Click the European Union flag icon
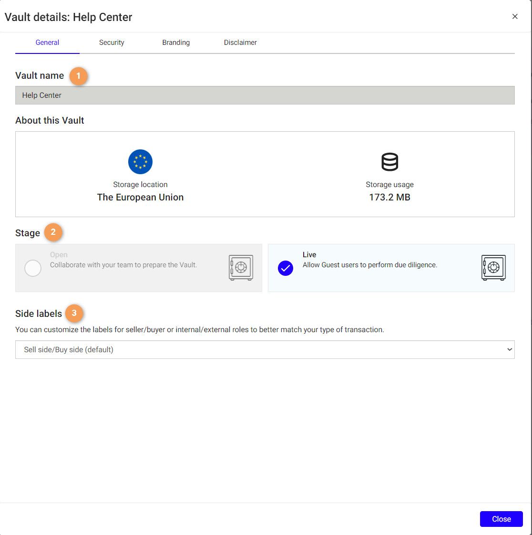Image resolution: width=532 pixels, height=535 pixels. [140, 162]
